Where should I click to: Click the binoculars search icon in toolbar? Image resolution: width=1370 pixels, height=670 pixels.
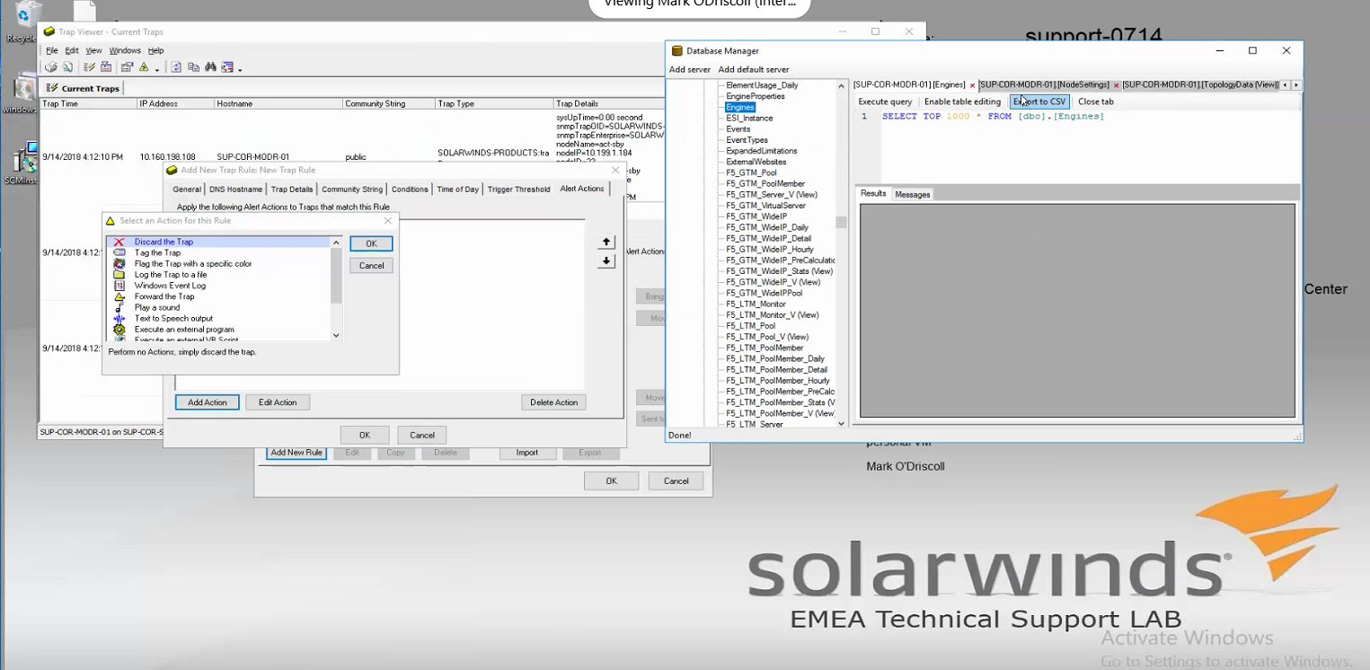[210, 67]
